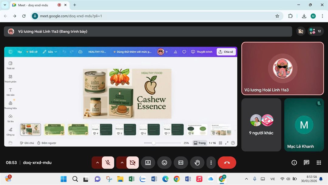Viewport: 328px width, 185px height.
Task: Open the meeting details info icon
Action: coord(294,162)
